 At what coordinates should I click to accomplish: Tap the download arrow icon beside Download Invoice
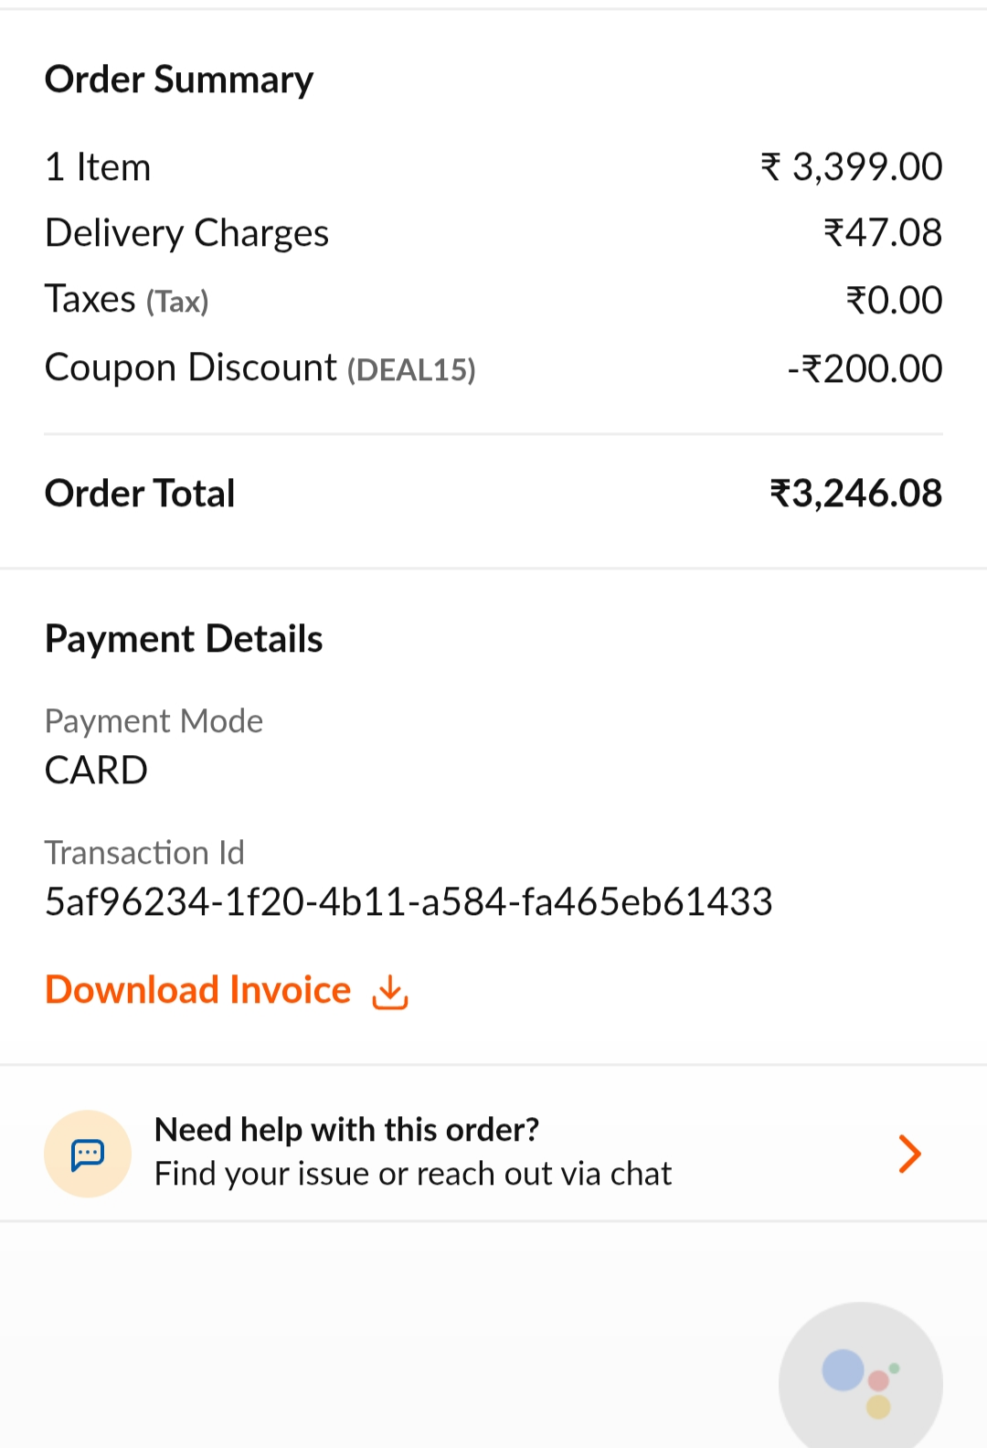[x=390, y=992]
